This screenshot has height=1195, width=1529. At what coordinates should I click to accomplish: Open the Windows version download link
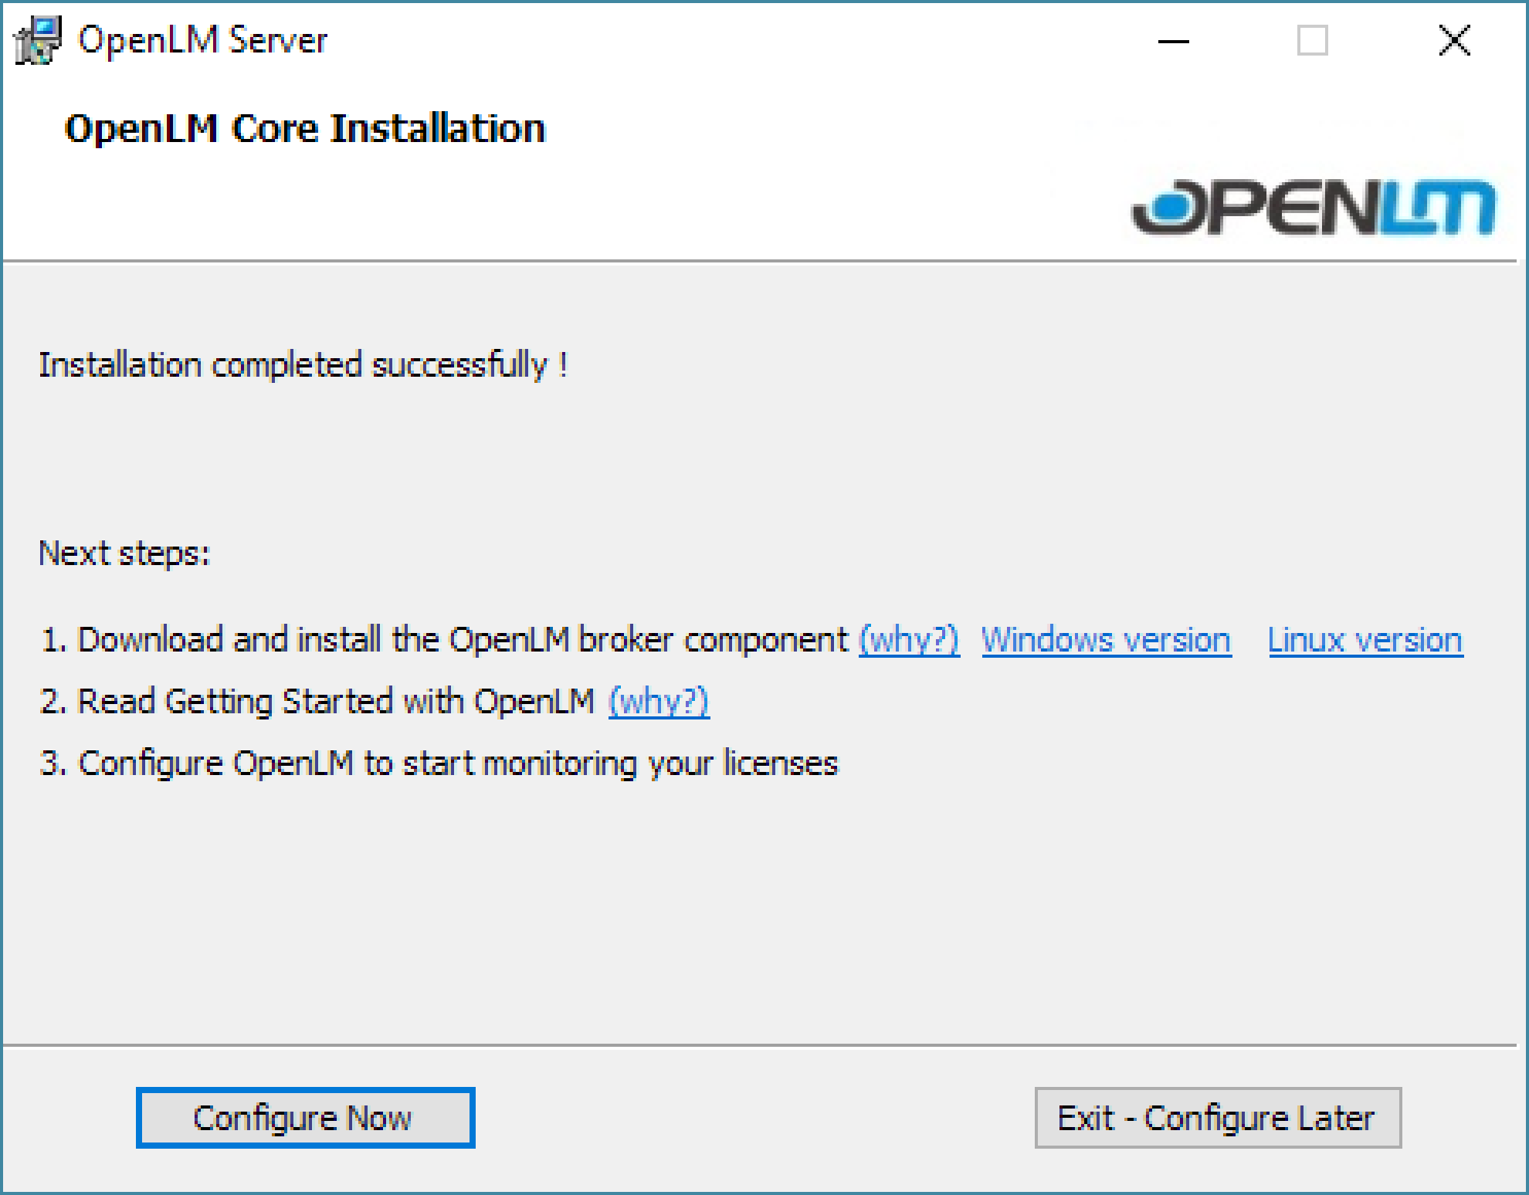click(1106, 640)
